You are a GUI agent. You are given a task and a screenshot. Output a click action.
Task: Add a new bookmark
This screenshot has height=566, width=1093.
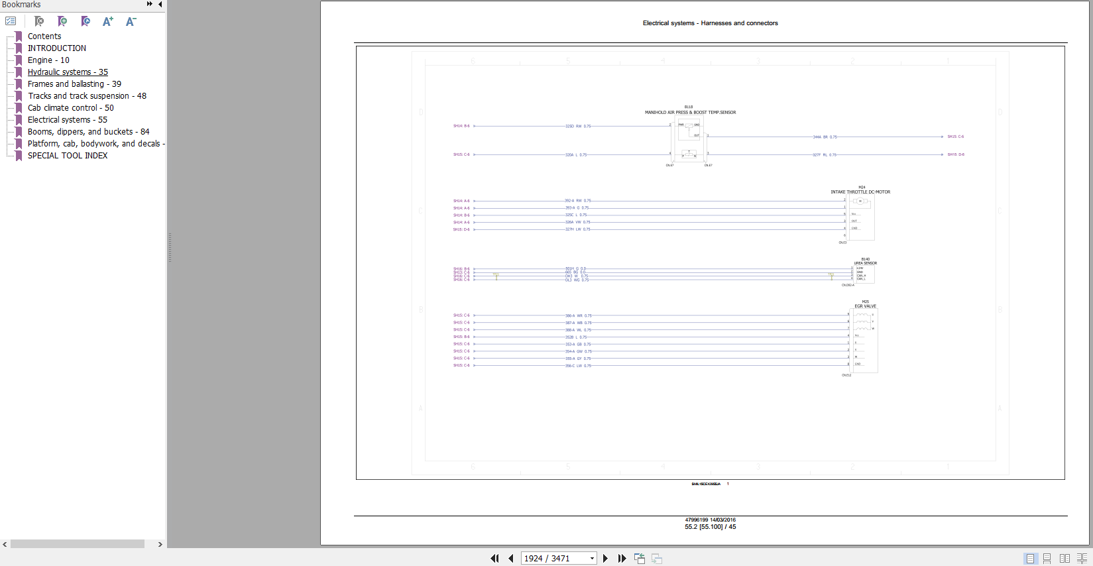point(62,21)
